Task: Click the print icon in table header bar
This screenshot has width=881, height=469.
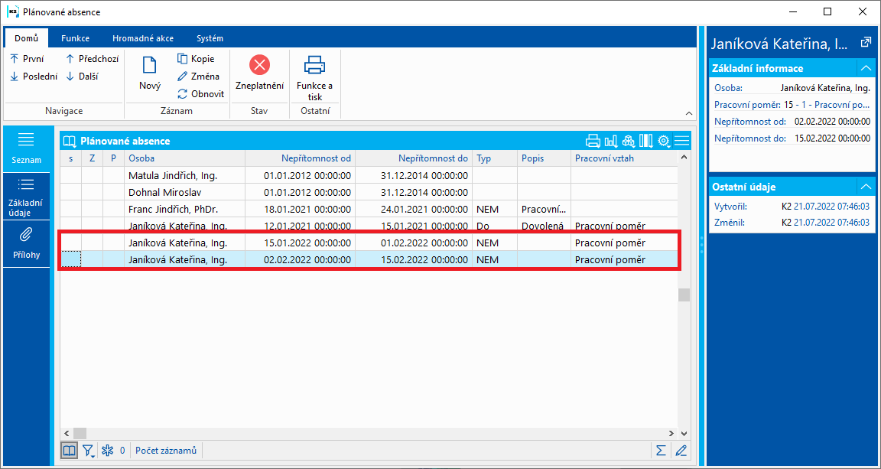Action: pyautogui.click(x=593, y=141)
